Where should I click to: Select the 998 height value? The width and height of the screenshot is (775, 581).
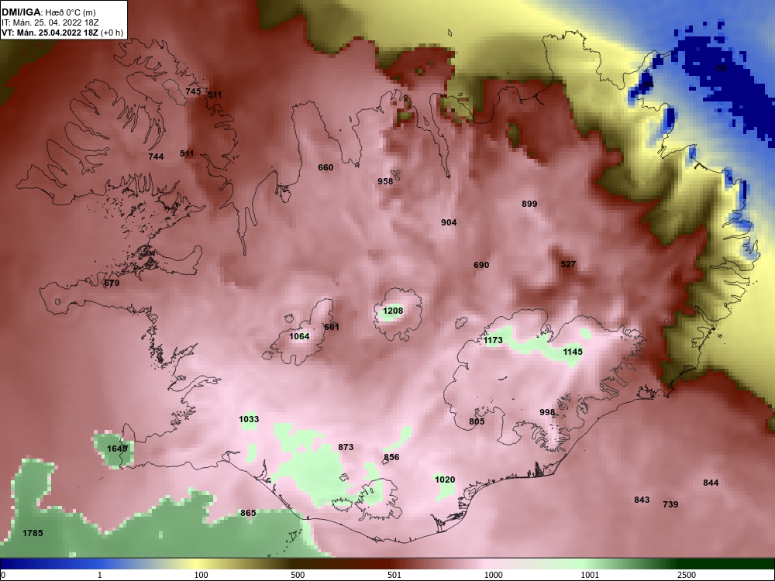tap(547, 412)
